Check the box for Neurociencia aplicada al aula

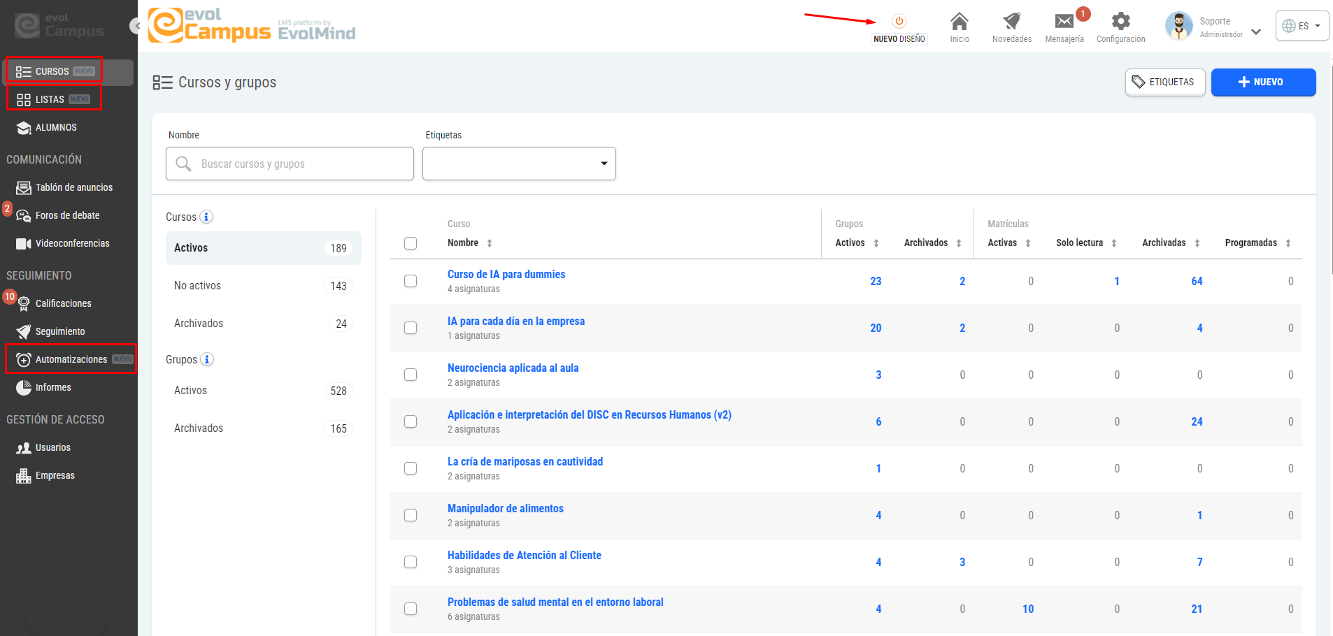411,375
